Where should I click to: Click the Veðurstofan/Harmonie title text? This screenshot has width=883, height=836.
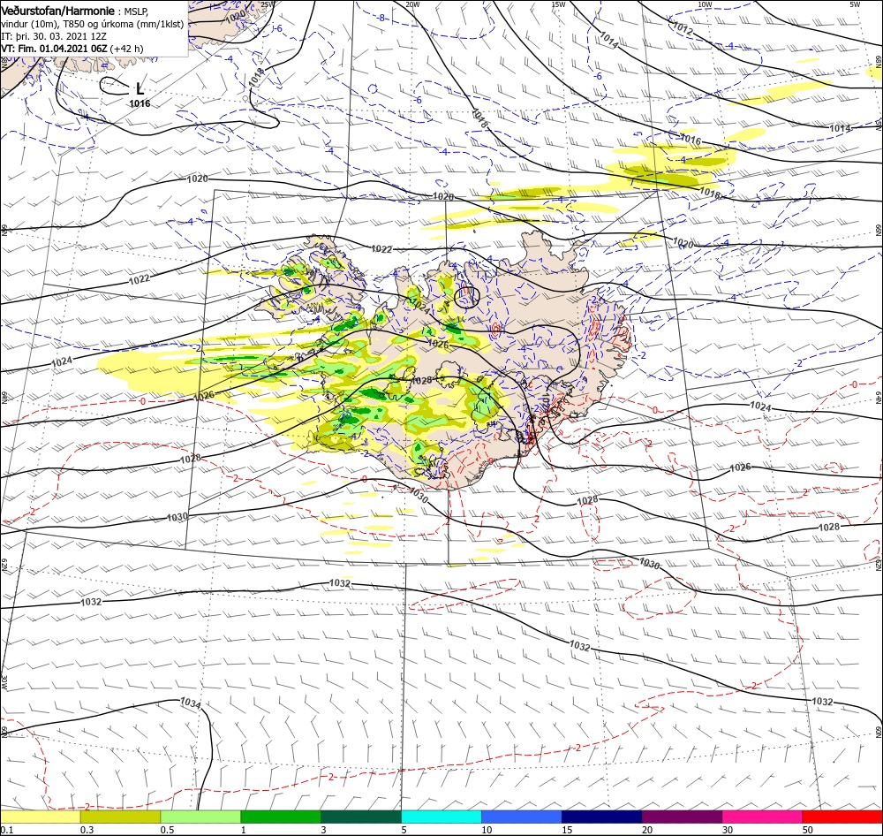coord(57,11)
